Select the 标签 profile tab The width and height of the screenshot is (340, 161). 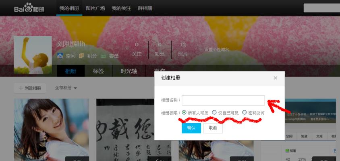click(x=98, y=71)
